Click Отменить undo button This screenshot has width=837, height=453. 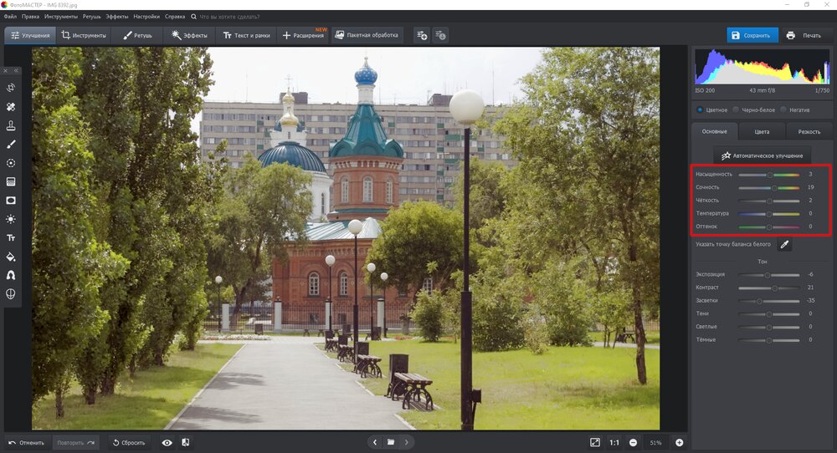click(26, 443)
